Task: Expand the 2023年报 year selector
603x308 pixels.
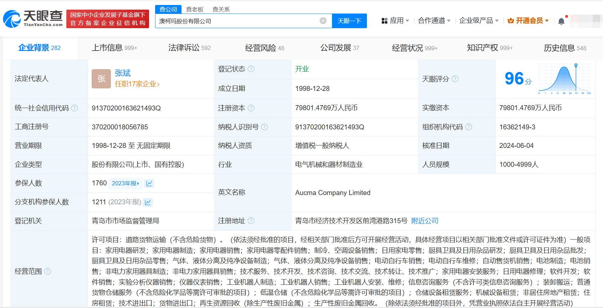Action: (126, 184)
